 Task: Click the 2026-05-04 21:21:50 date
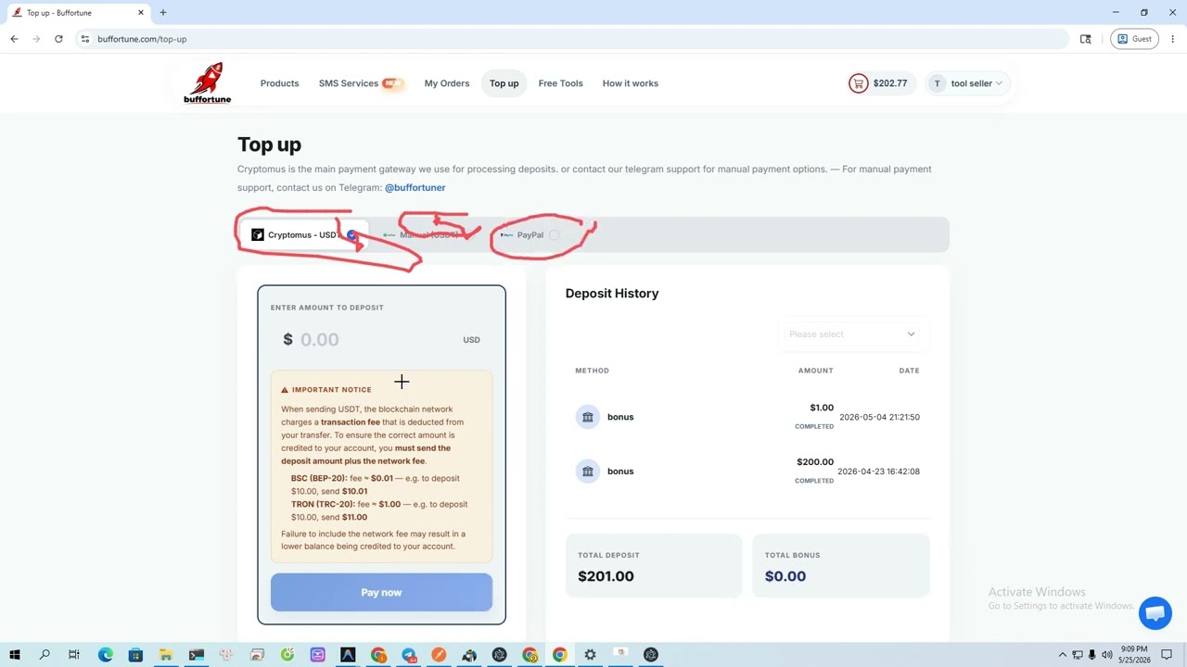click(x=879, y=418)
